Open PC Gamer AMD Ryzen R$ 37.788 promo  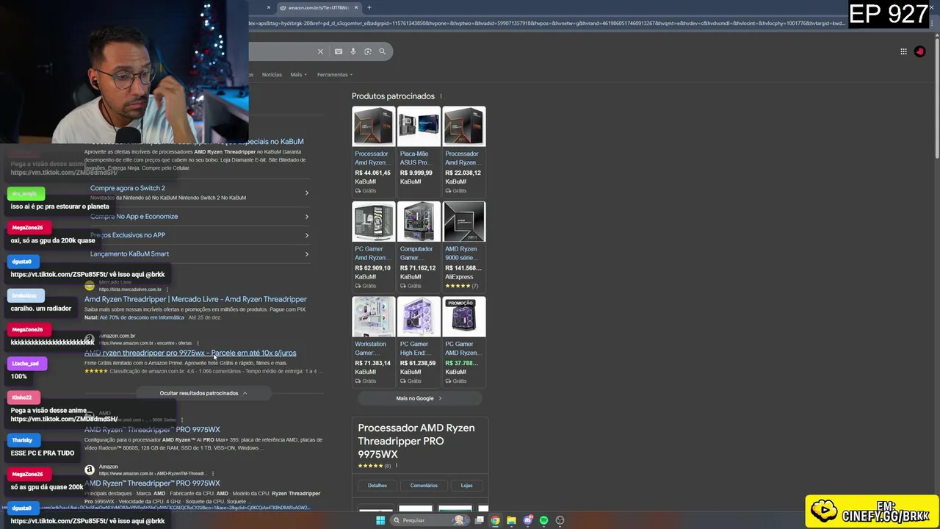point(464,341)
